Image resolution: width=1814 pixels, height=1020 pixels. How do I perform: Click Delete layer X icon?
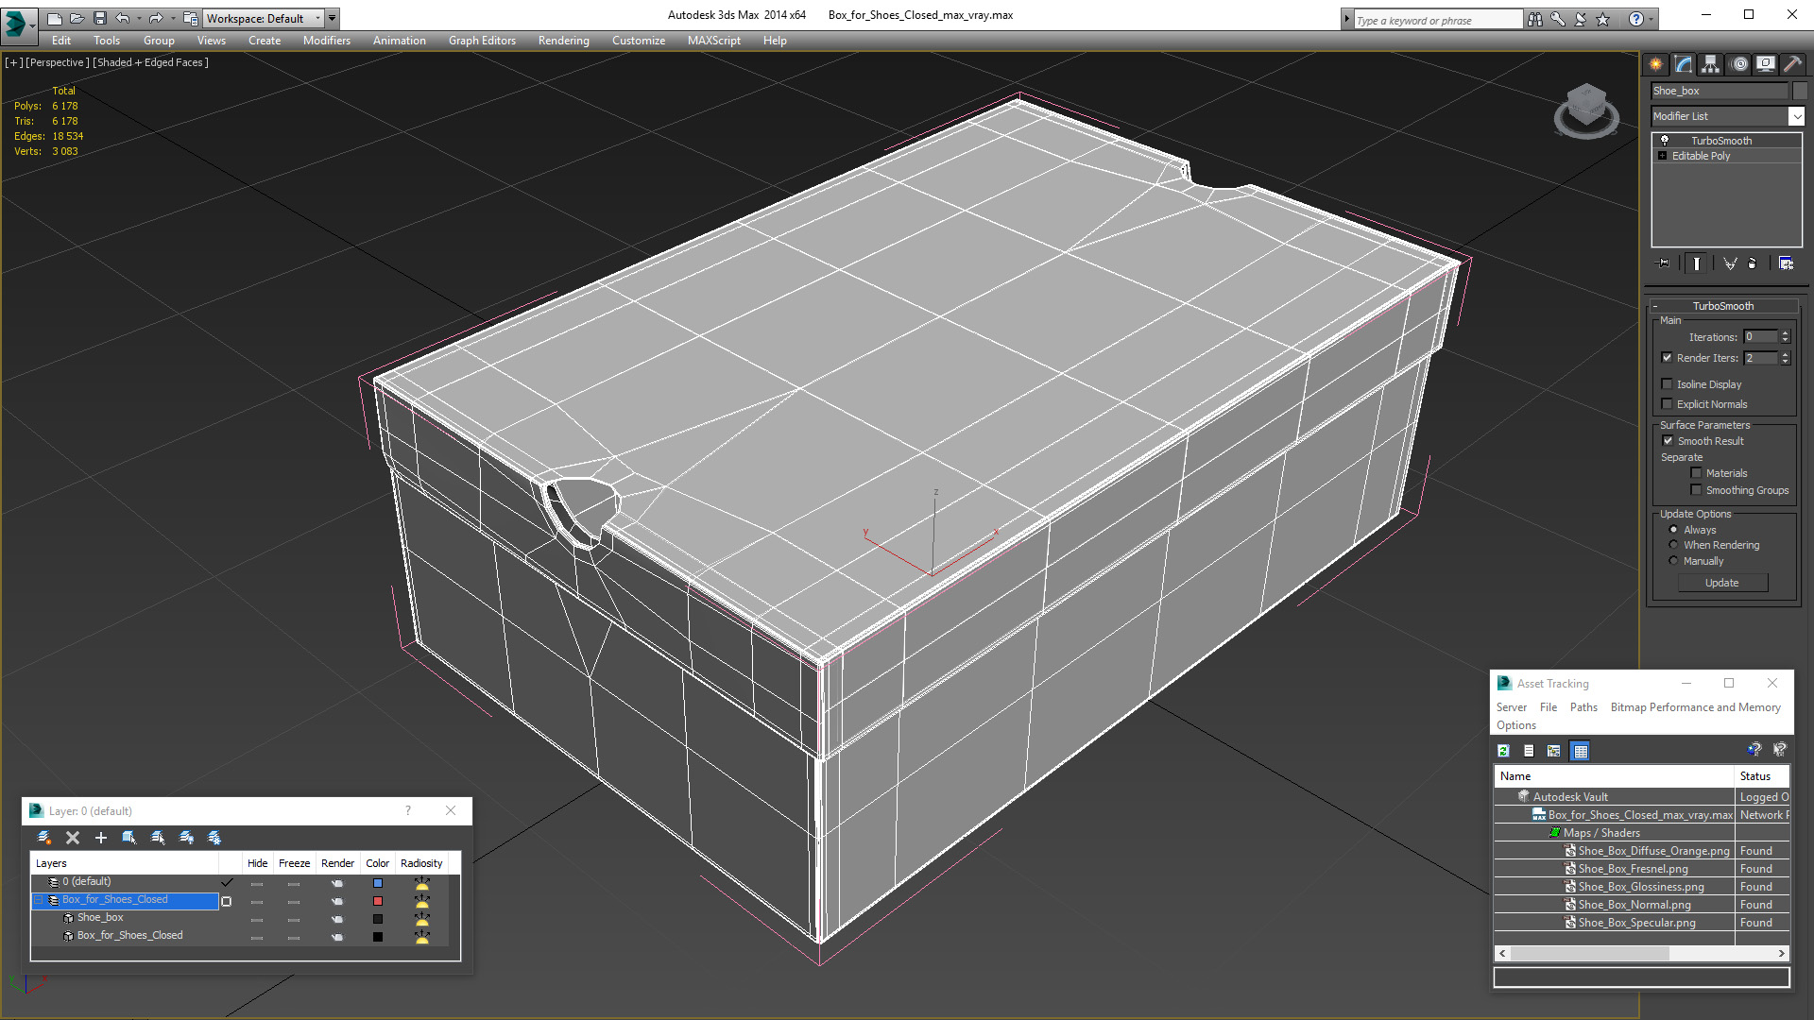[x=73, y=838]
